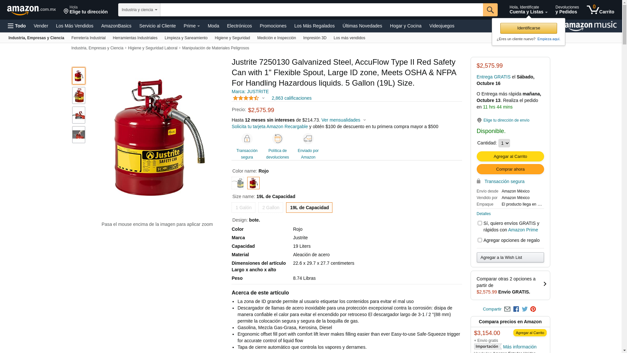Check Agregar opciones de regalo
627x353 pixels.
pos(480,240)
